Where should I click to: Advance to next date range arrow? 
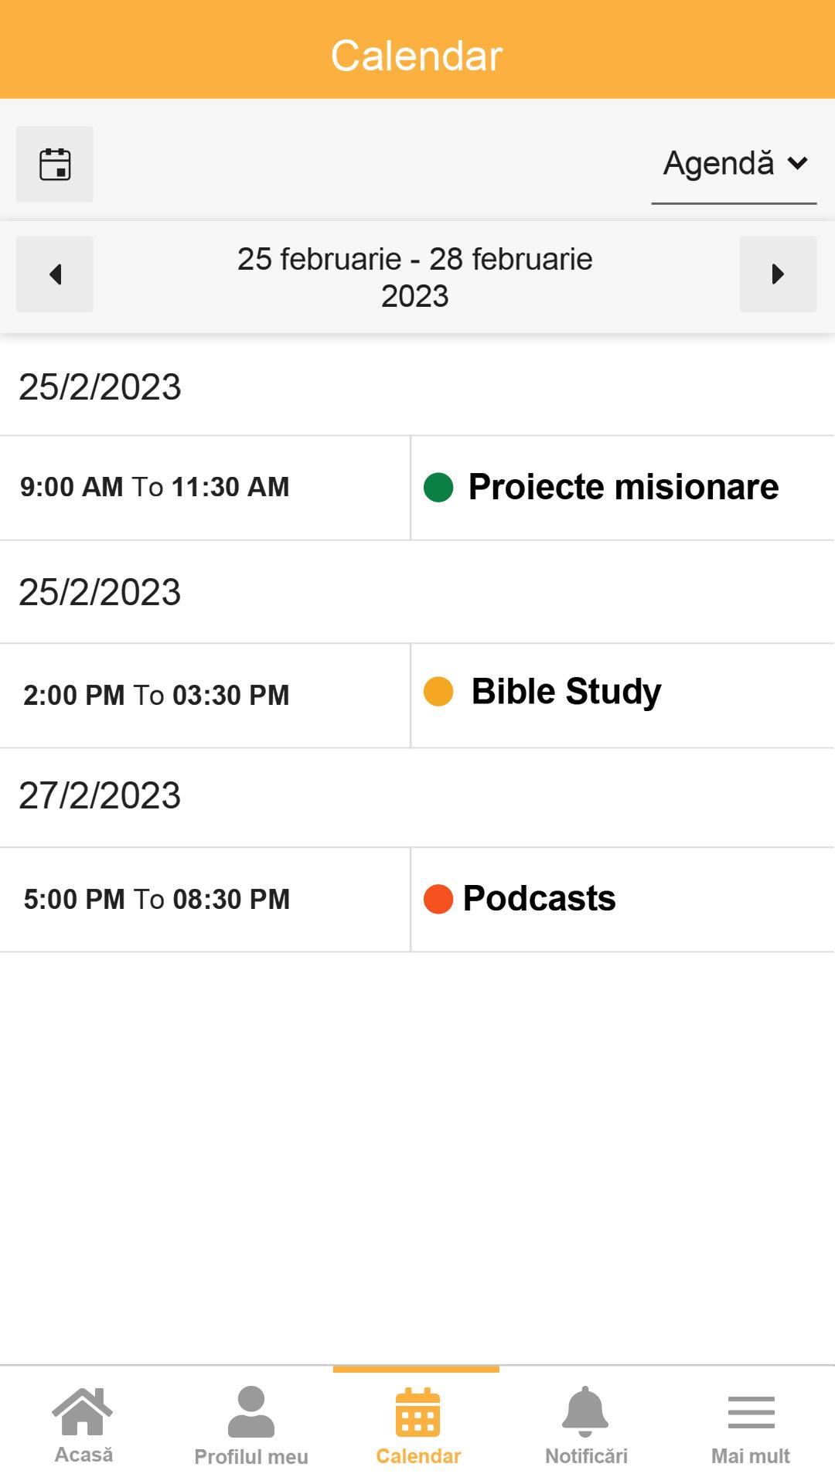pyautogui.click(x=778, y=274)
